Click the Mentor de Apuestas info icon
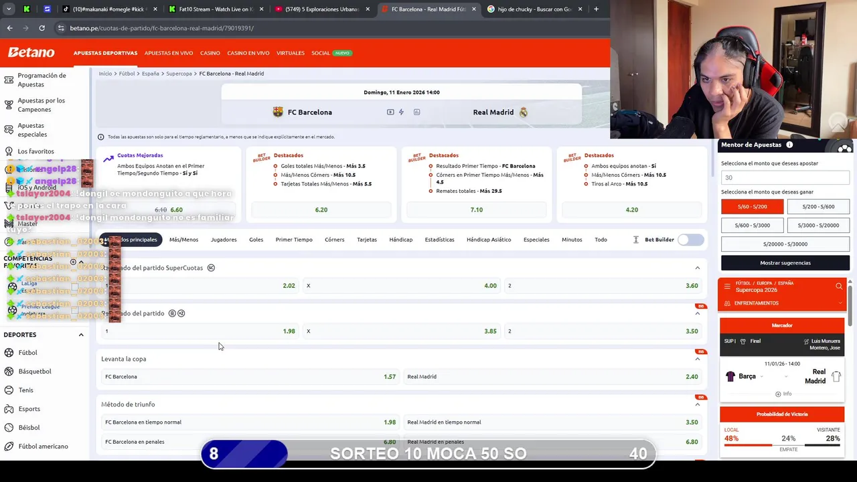Screen dimensions: 857x482 pyautogui.click(x=789, y=145)
